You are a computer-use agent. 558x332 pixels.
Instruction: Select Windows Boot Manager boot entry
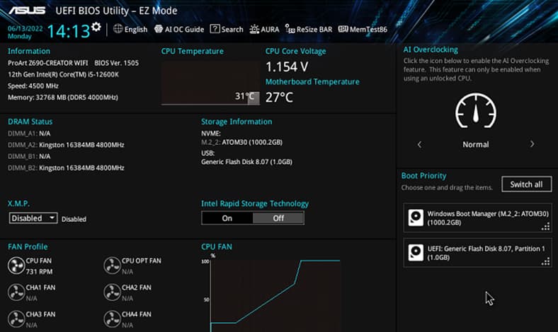tap(477, 218)
